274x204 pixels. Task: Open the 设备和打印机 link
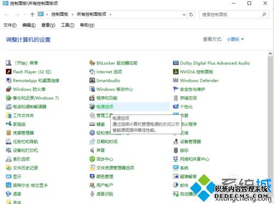pos(25,150)
